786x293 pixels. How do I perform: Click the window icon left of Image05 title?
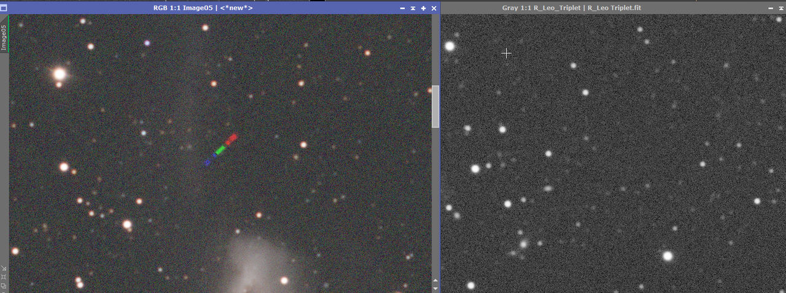tap(4, 8)
